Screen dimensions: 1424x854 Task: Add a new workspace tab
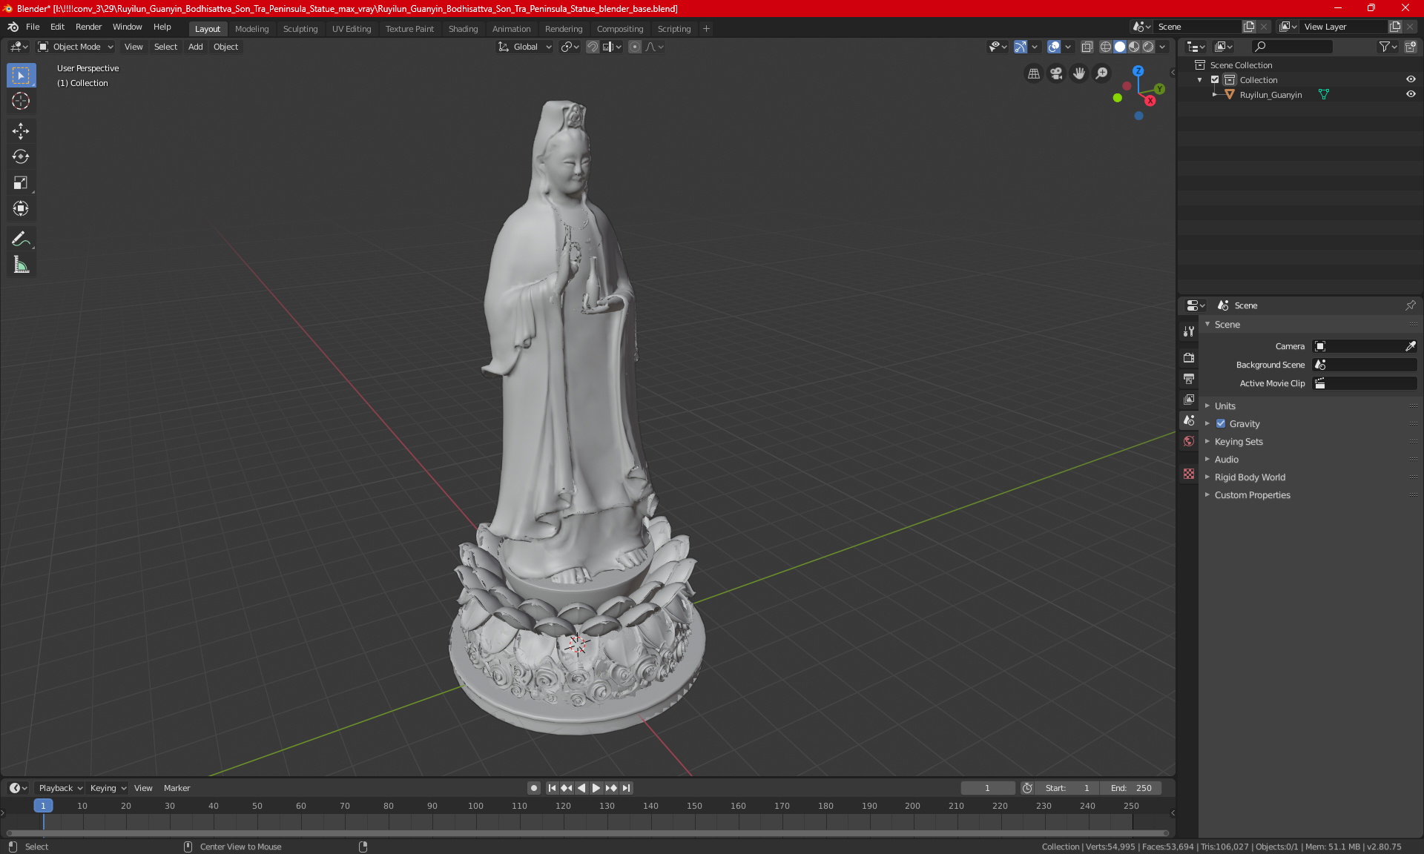pyautogui.click(x=706, y=29)
